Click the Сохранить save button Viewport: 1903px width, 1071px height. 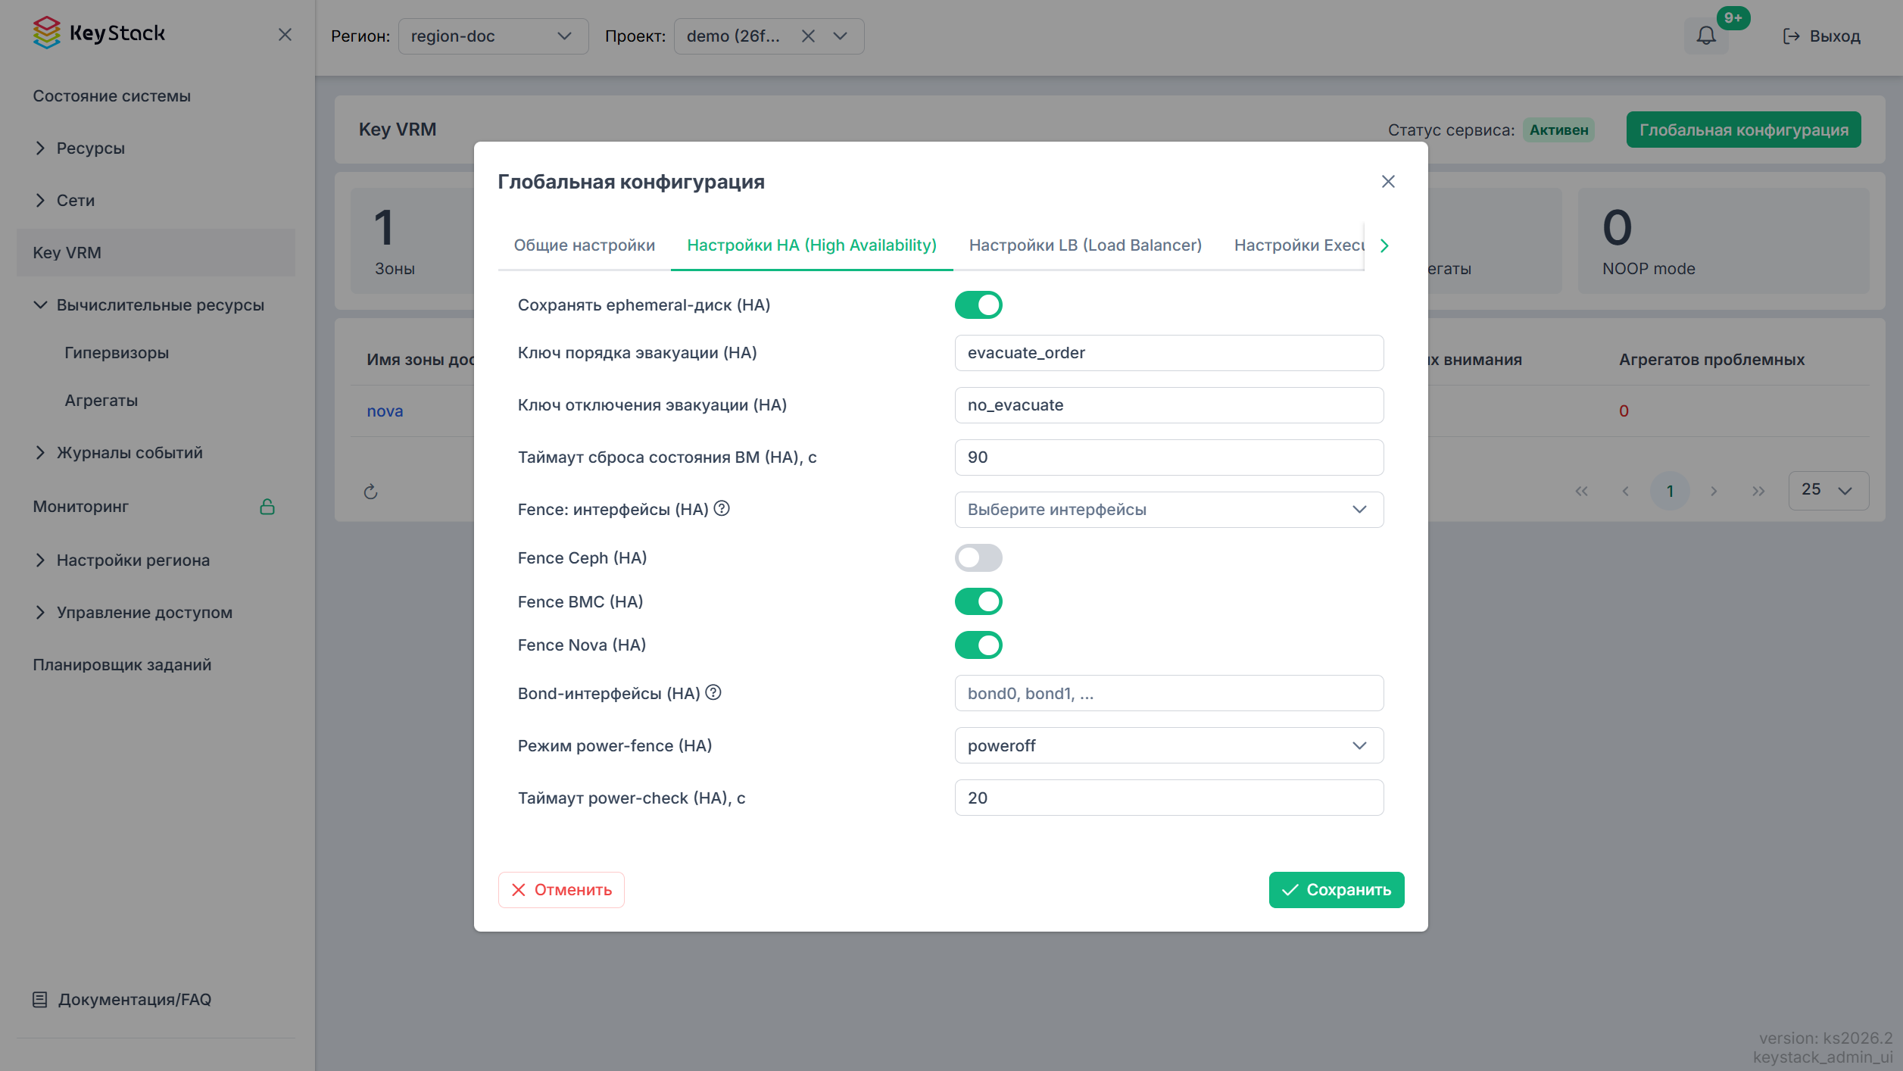(1337, 890)
